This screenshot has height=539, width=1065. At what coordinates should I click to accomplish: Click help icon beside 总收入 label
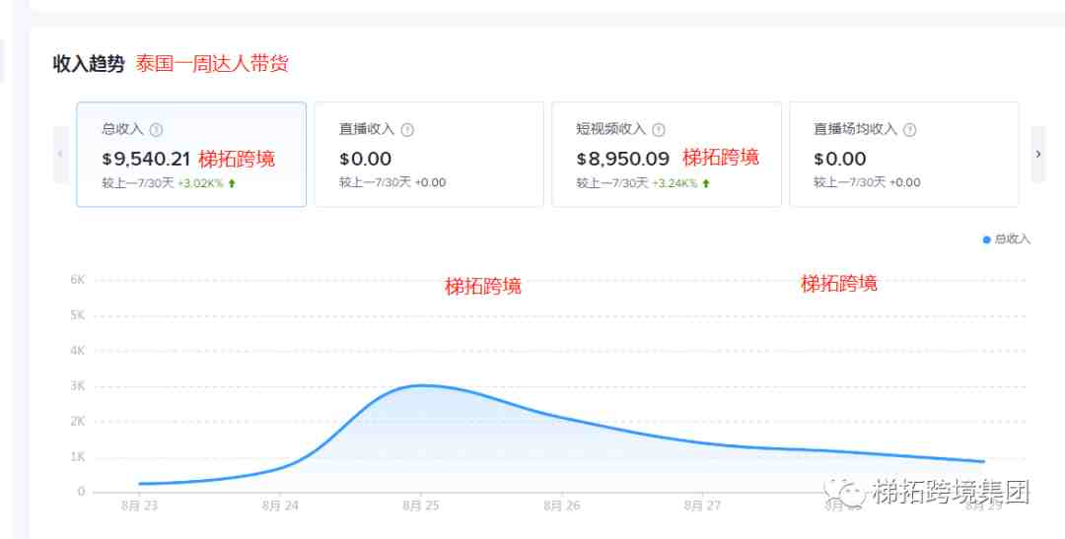click(156, 129)
